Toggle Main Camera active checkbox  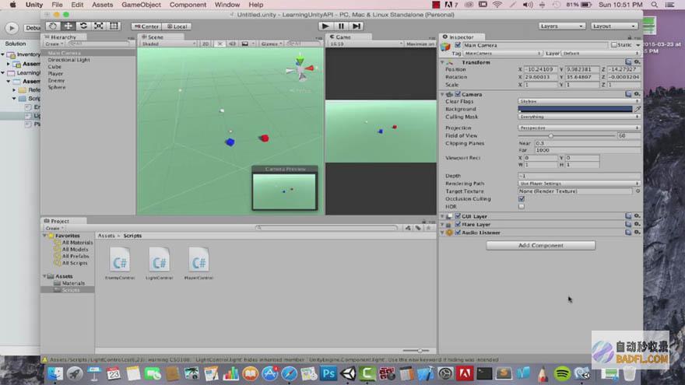click(458, 45)
